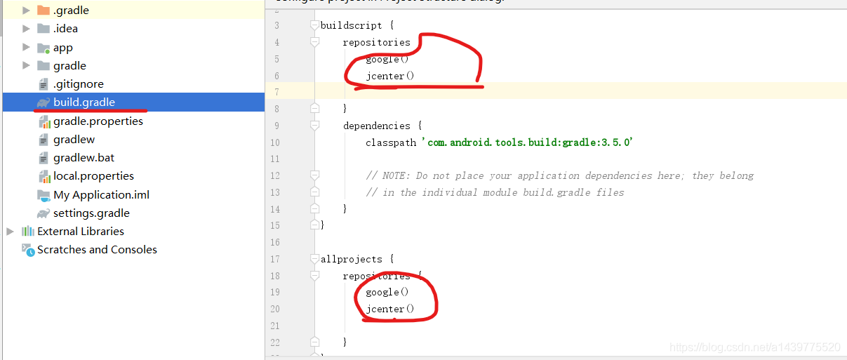The width and height of the screenshot is (847, 360).
Task: Click line number 17 in gutter
Action: (x=274, y=259)
